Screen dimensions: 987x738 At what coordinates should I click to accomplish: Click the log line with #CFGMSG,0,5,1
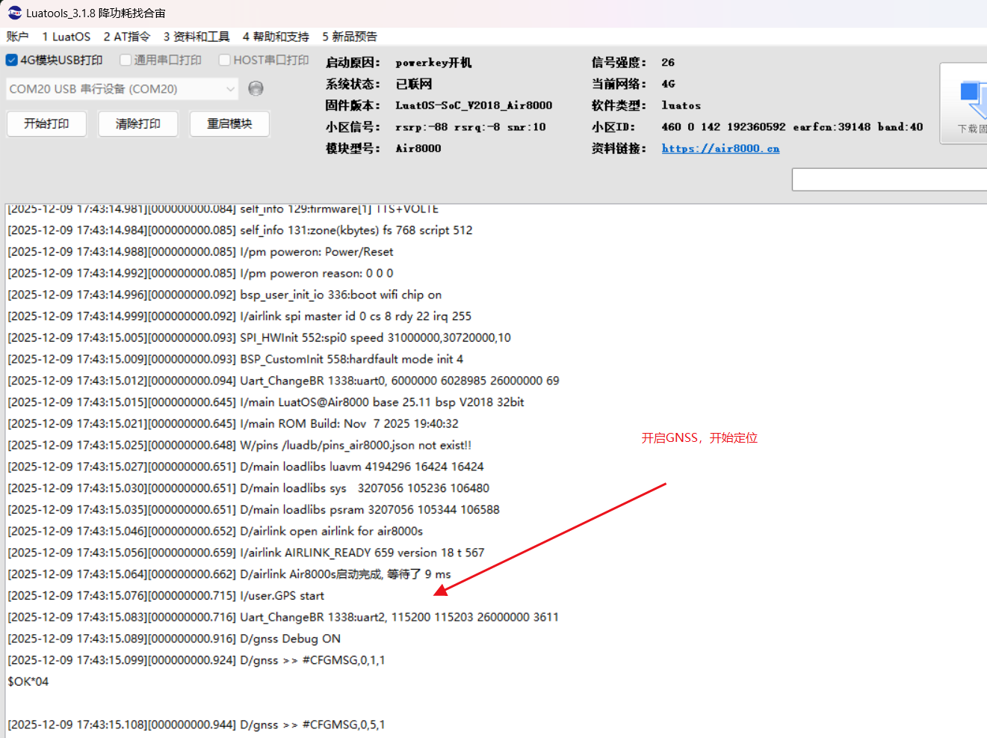(197, 725)
